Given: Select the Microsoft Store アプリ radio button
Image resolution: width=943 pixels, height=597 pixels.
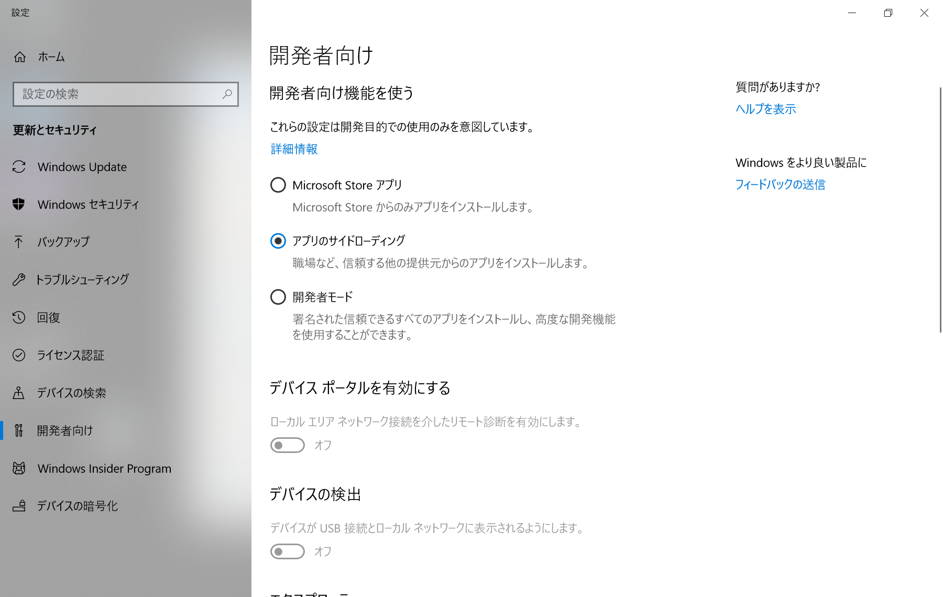Looking at the screenshot, I should [278, 185].
